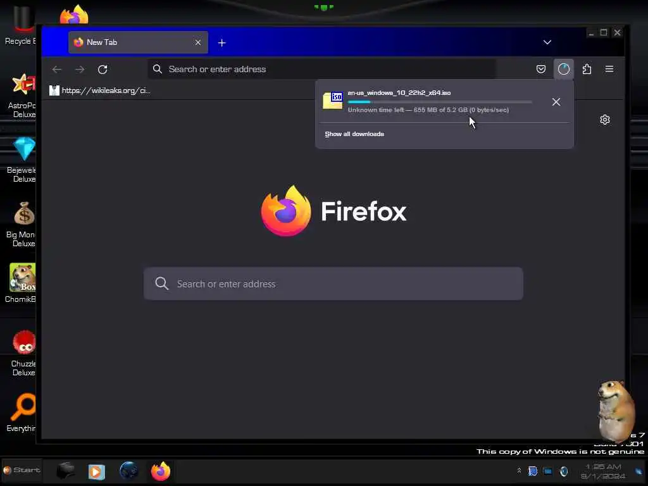Open new tab personalize gear
Screen dimensions: 648x486
tap(604, 120)
